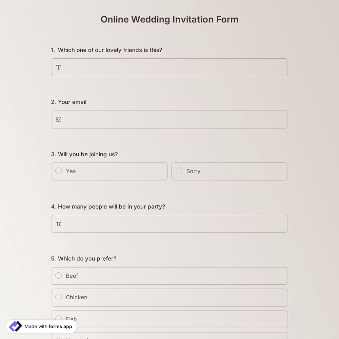Select the Sorry radio button
The width and height of the screenshot is (339, 339).
[179, 171]
